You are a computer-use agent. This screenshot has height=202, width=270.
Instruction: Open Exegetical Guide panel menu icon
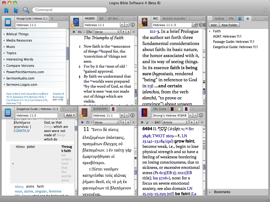click(8, 113)
